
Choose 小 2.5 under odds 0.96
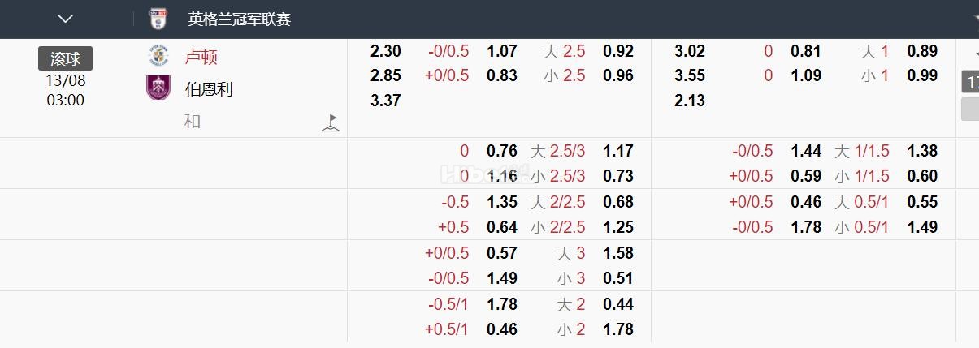pyautogui.click(x=618, y=75)
